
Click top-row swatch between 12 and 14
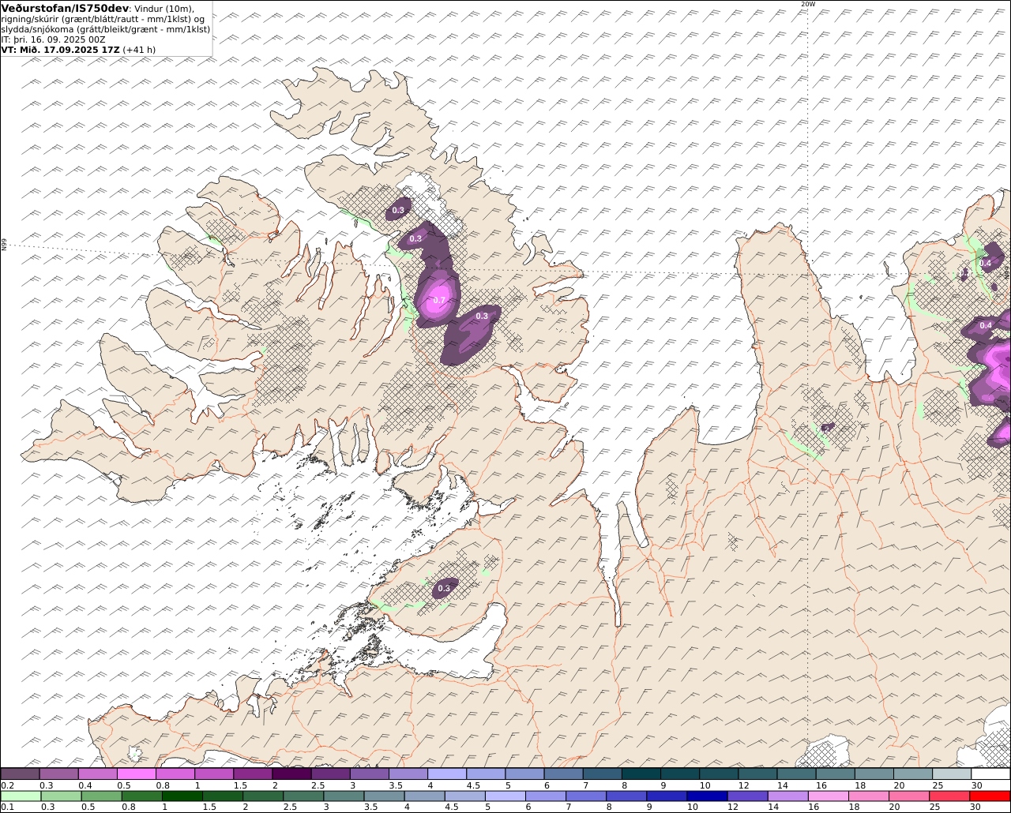point(757,774)
